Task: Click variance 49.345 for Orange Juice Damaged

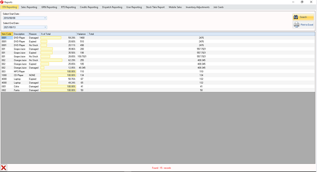Action: (x=82, y=68)
